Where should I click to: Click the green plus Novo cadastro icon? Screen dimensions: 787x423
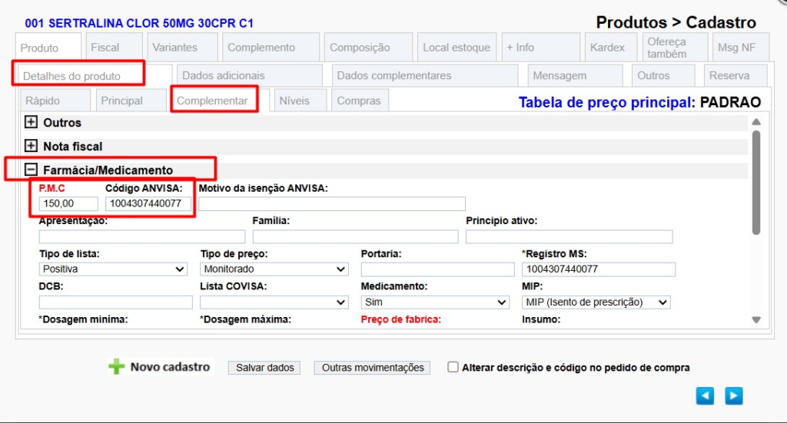coord(117,367)
